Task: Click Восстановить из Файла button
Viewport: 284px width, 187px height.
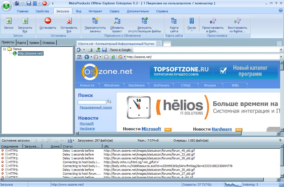Action: click(x=237, y=25)
